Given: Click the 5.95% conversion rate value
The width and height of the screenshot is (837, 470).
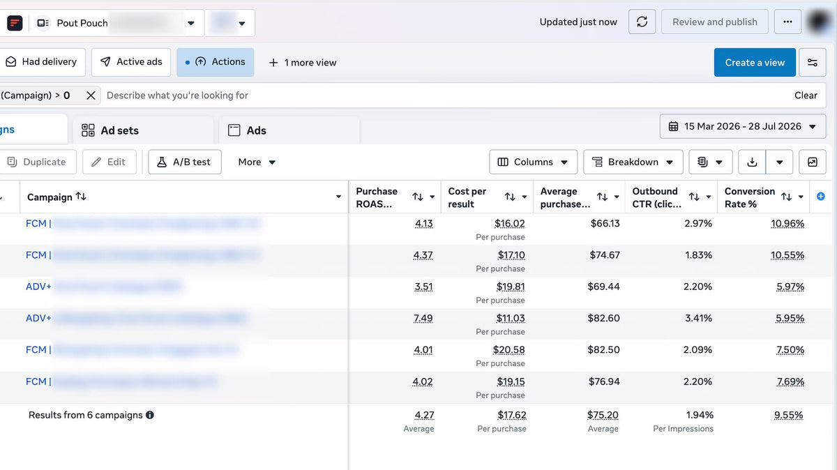Looking at the screenshot, I should [x=790, y=319].
